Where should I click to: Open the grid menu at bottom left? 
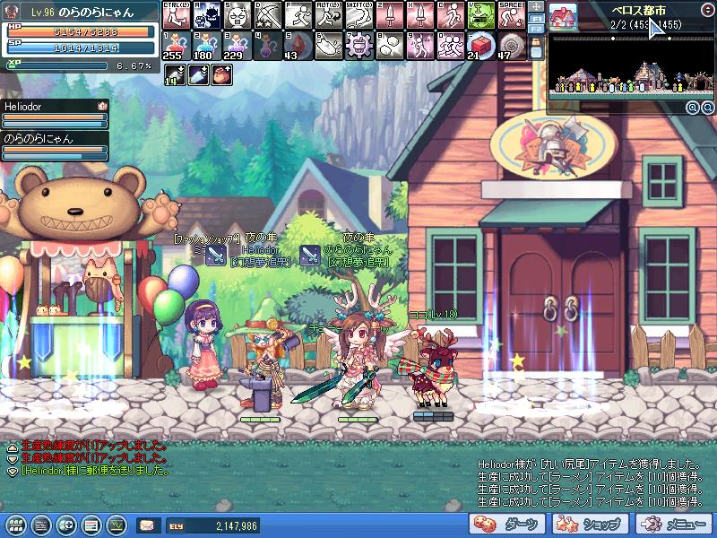(15, 525)
